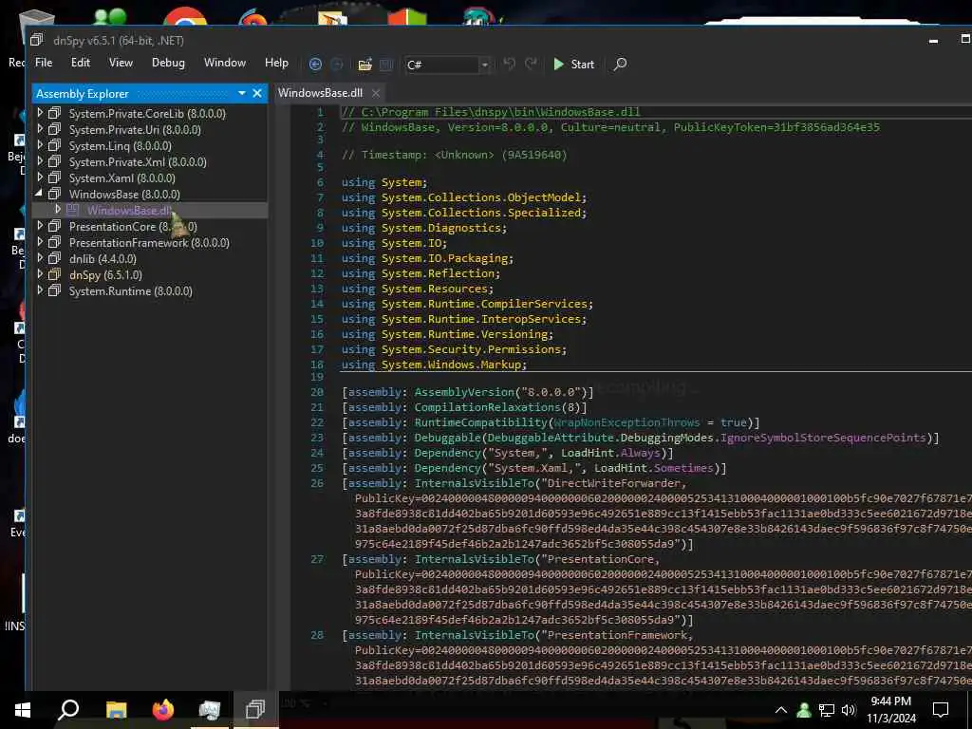This screenshot has width=972, height=729.
Task: Click the Open file folder icon
Action: 365,65
